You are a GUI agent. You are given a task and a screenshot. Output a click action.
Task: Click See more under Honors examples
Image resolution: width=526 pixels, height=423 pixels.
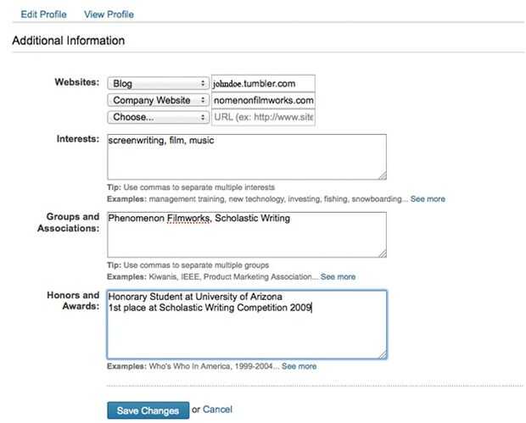[x=299, y=366]
